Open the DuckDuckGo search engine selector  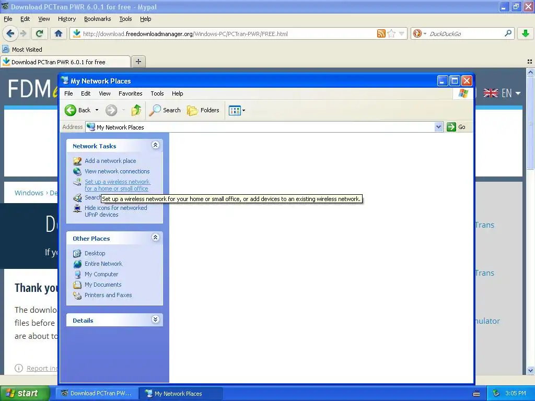coord(420,33)
